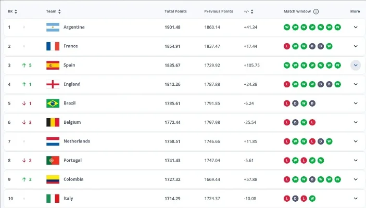Select England total points 1812.26

coord(172,84)
